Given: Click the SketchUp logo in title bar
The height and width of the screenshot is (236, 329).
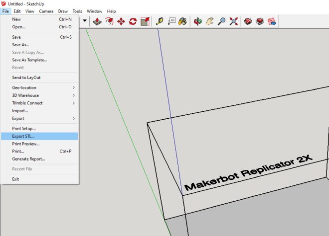Looking at the screenshot, I should tap(3, 3).
